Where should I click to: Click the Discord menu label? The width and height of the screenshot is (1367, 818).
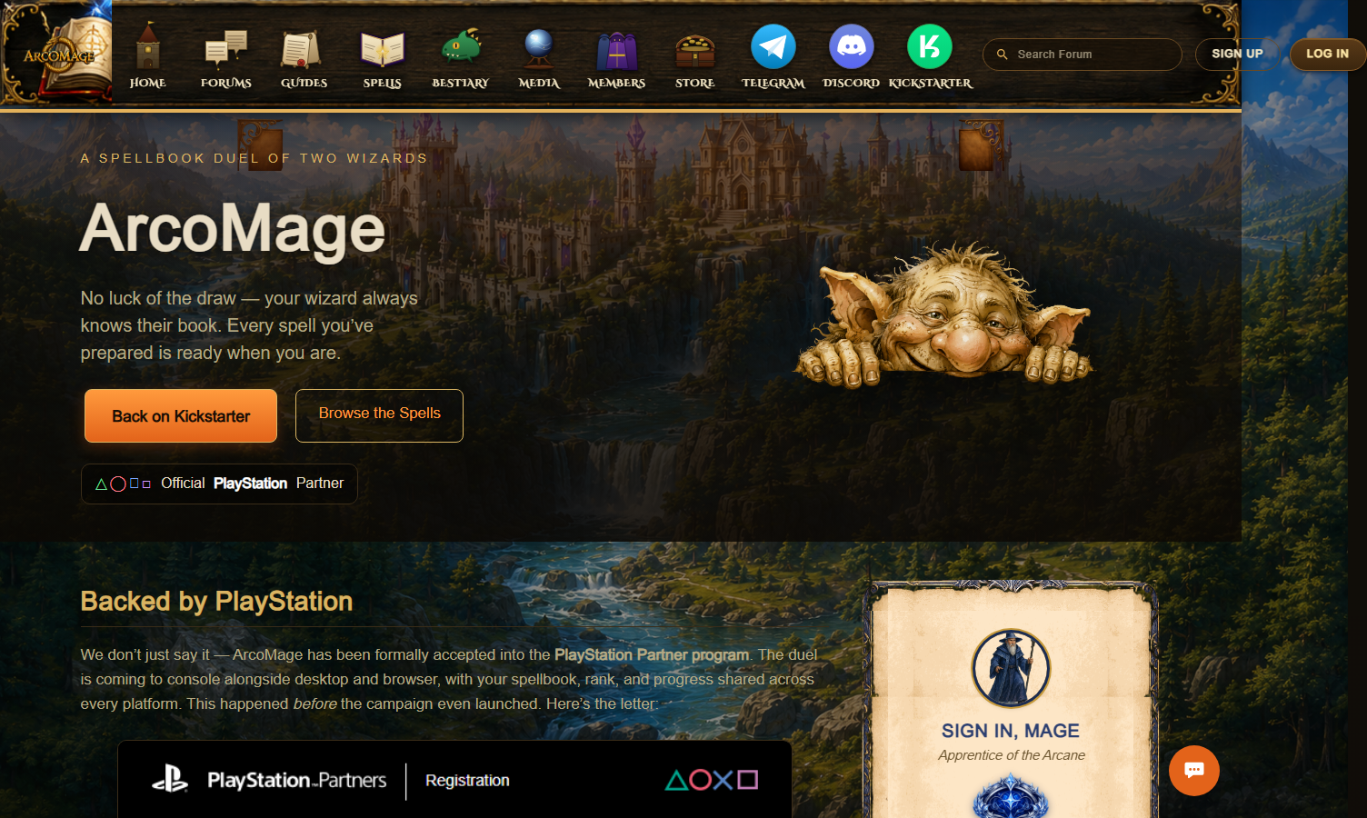tap(852, 83)
